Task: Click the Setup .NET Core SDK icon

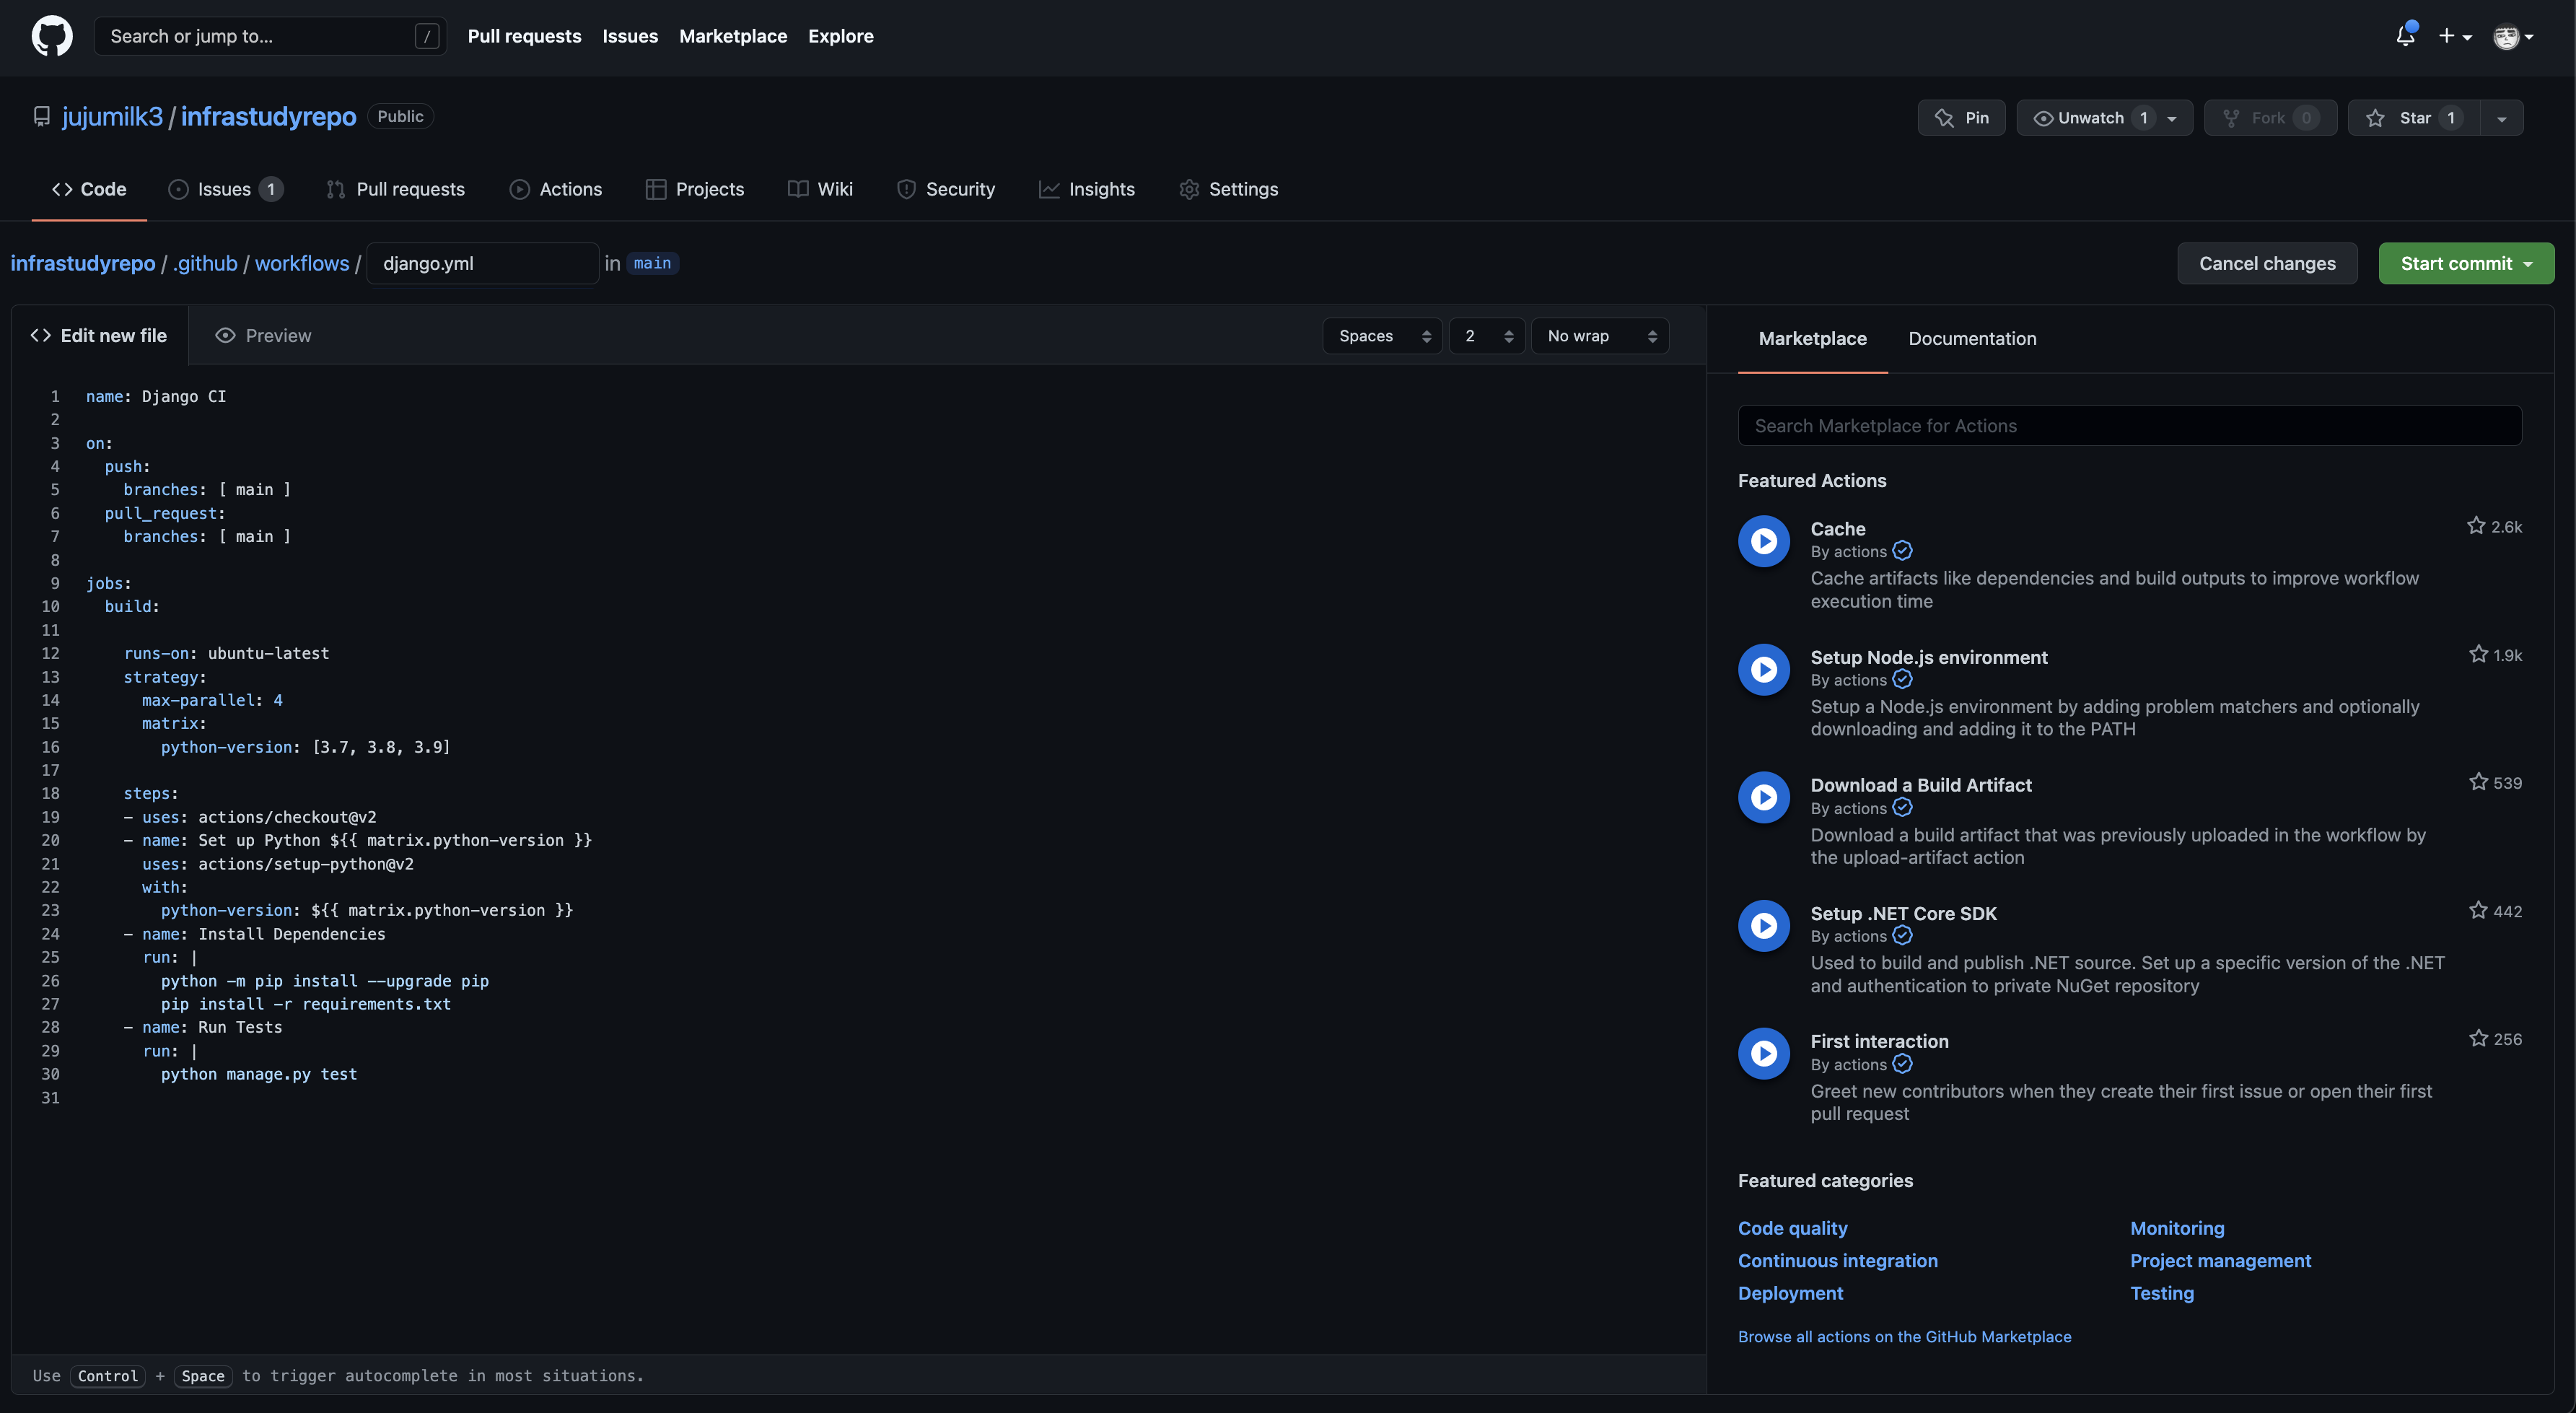Action: (1763, 925)
